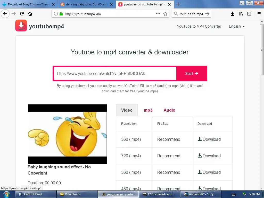Open the Windows Start button
The image size is (264, 198).
(x=6, y=194)
